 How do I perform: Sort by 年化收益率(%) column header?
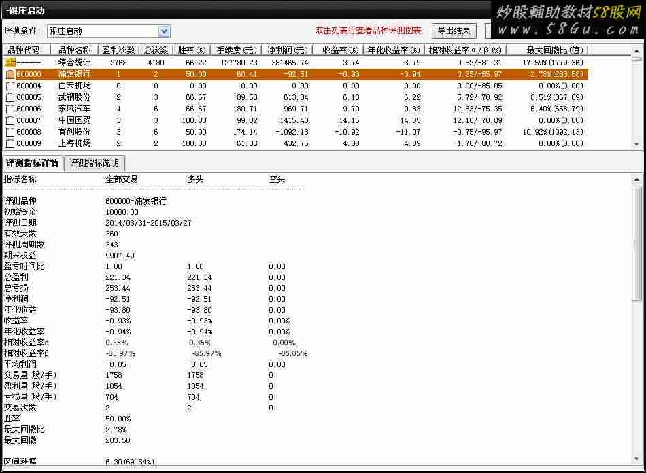[394, 50]
